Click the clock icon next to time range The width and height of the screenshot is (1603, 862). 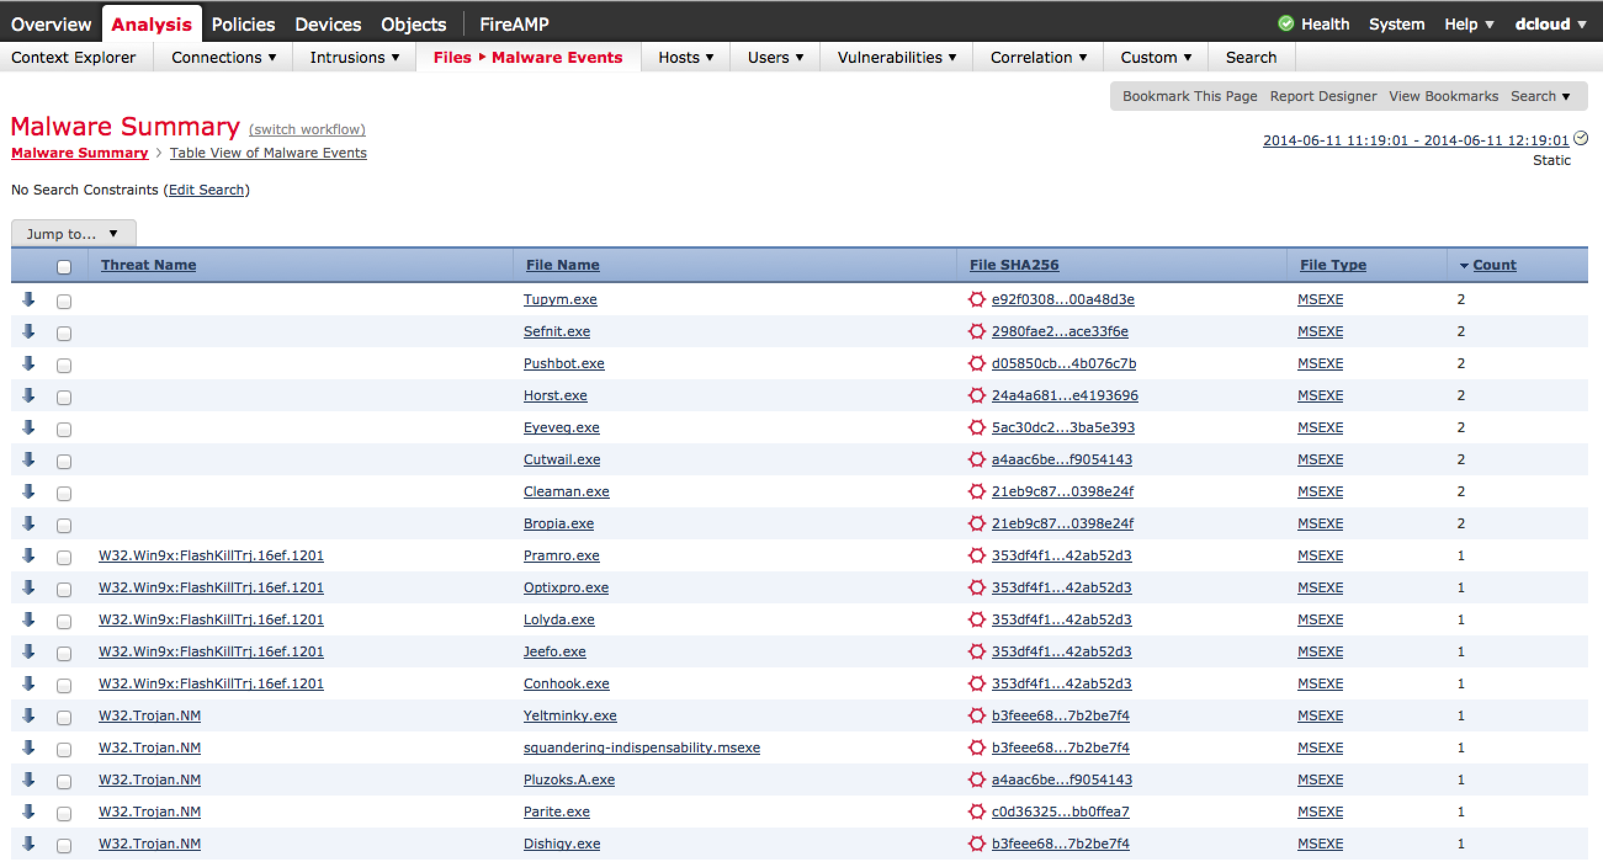pos(1581,138)
